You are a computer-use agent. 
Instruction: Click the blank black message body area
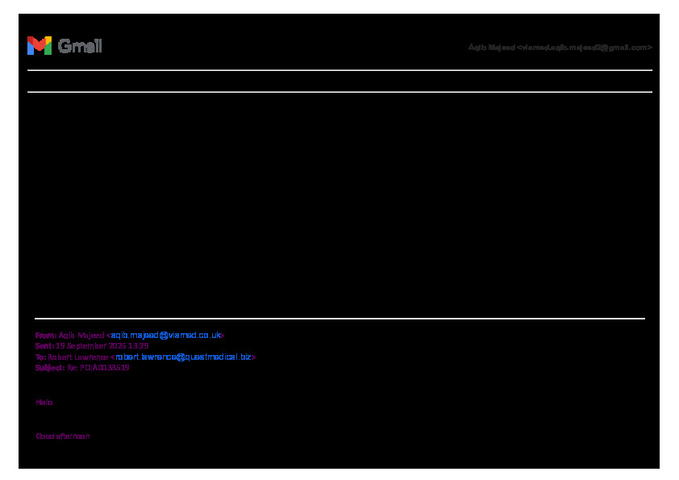pos(339,202)
